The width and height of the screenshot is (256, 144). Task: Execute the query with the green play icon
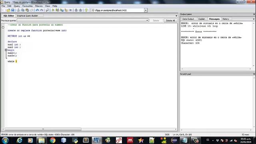53,10
